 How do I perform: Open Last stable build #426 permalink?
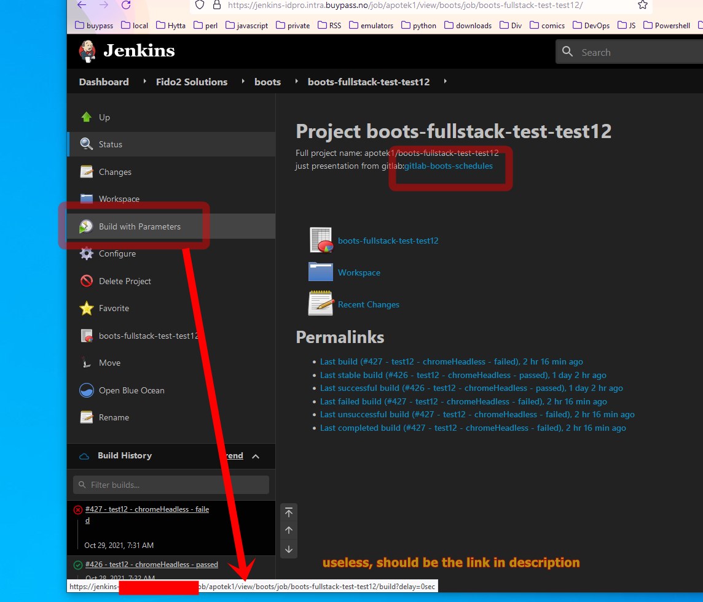point(463,375)
